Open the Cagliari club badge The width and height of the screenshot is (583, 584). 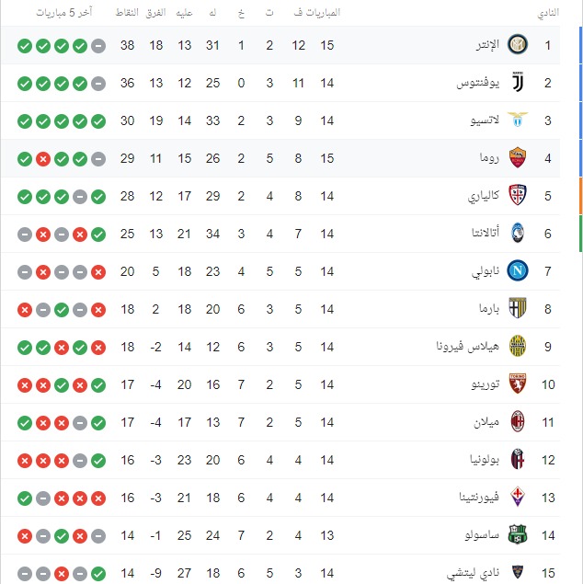coord(518,196)
